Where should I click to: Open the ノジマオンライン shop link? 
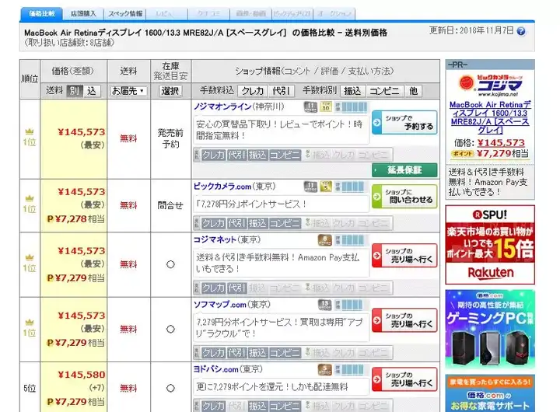222,106
